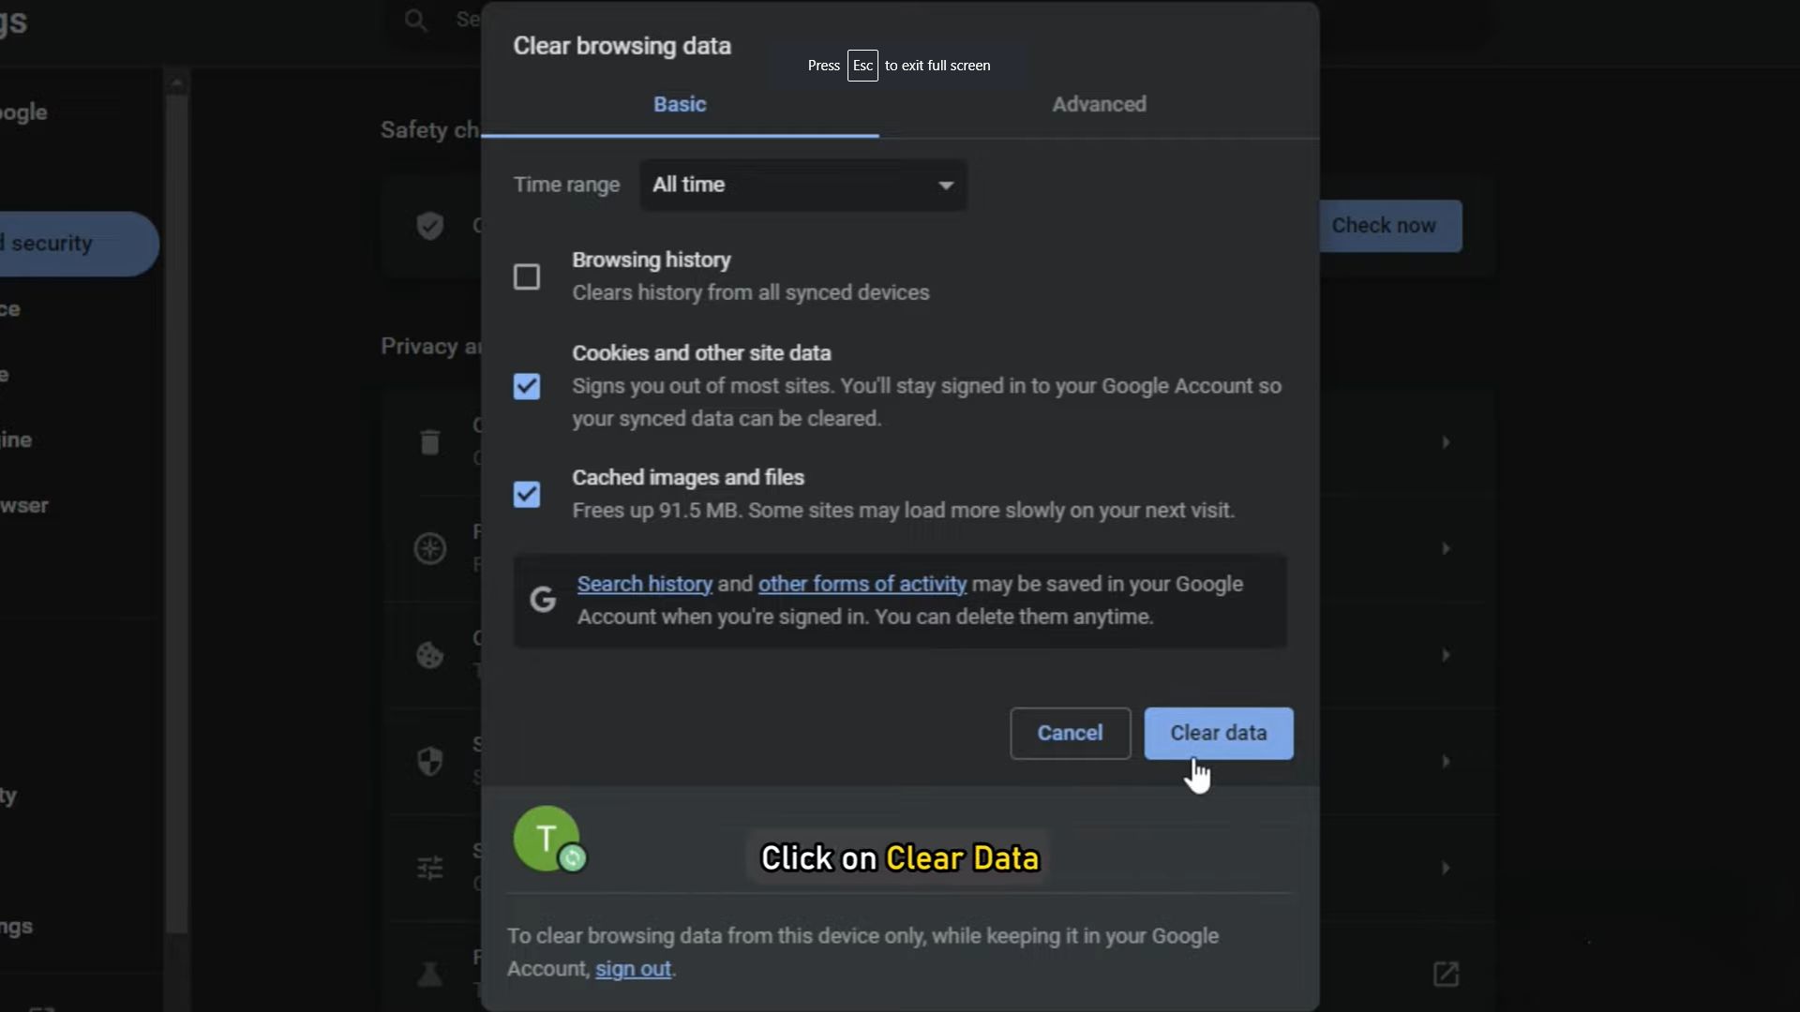The width and height of the screenshot is (1800, 1012).
Task: Expand the sliders row's arrow
Action: click(1446, 868)
